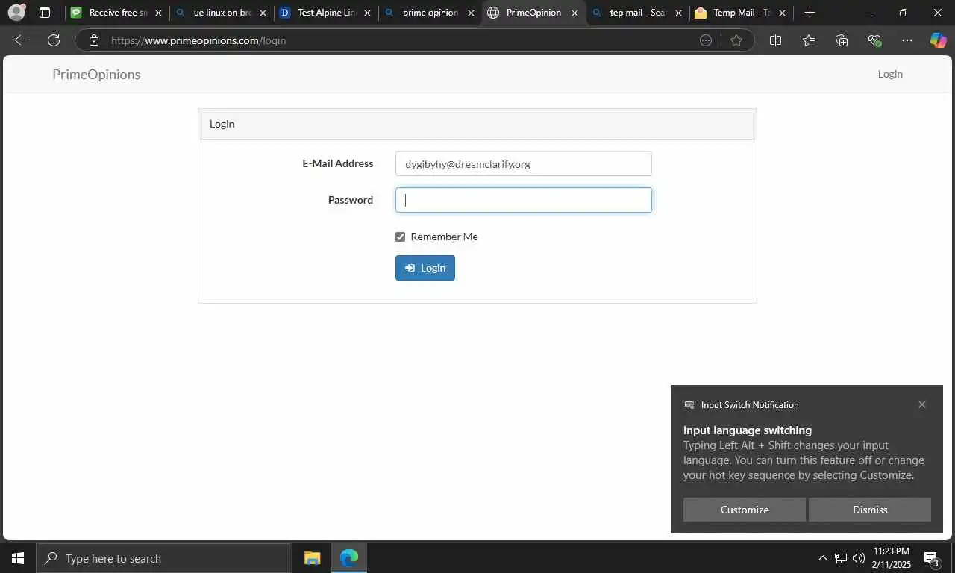Open File Explorer from taskbar
The image size is (955, 573).
pyautogui.click(x=312, y=558)
